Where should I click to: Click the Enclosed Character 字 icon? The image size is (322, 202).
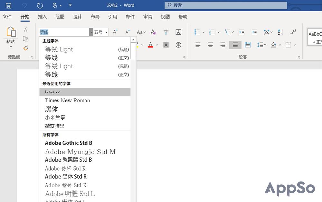[178, 45]
